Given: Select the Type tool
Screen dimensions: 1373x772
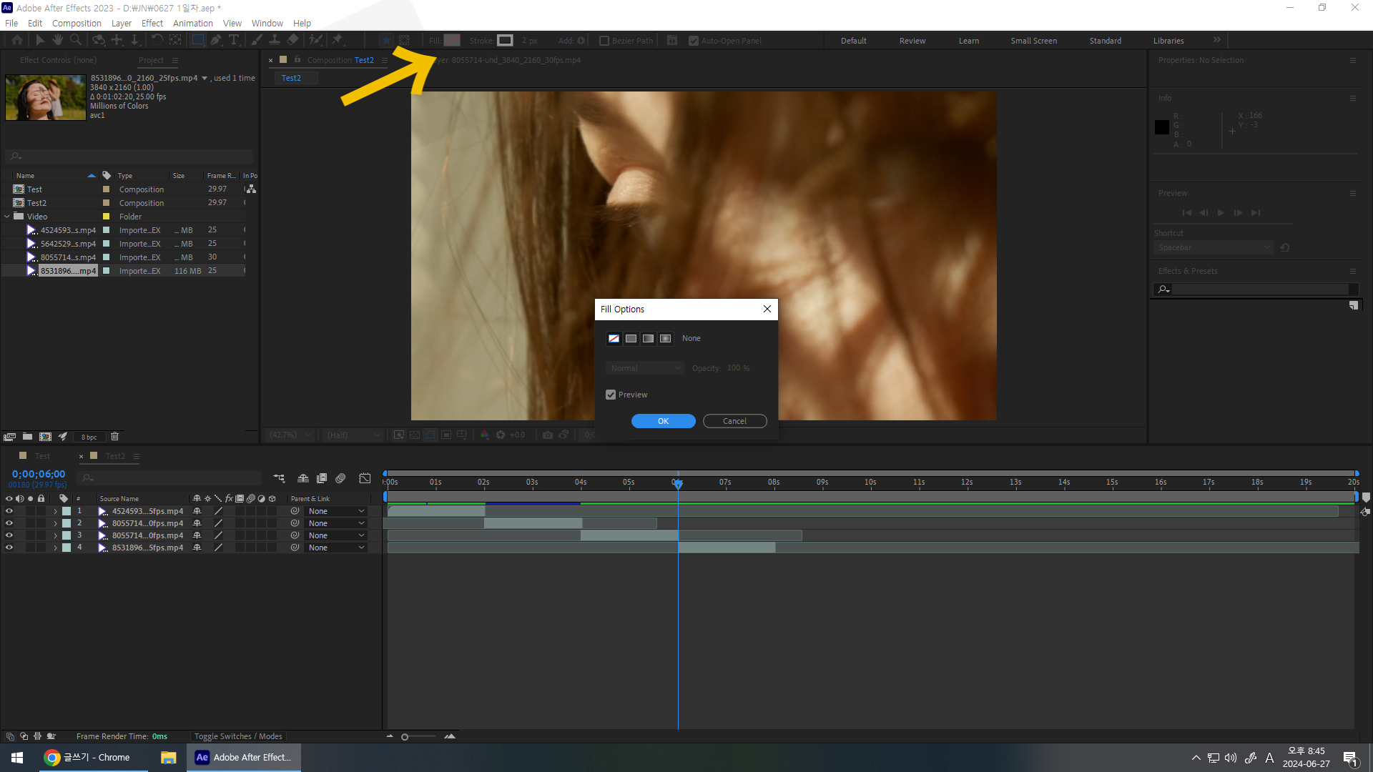Looking at the screenshot, I should coord(233,40).
